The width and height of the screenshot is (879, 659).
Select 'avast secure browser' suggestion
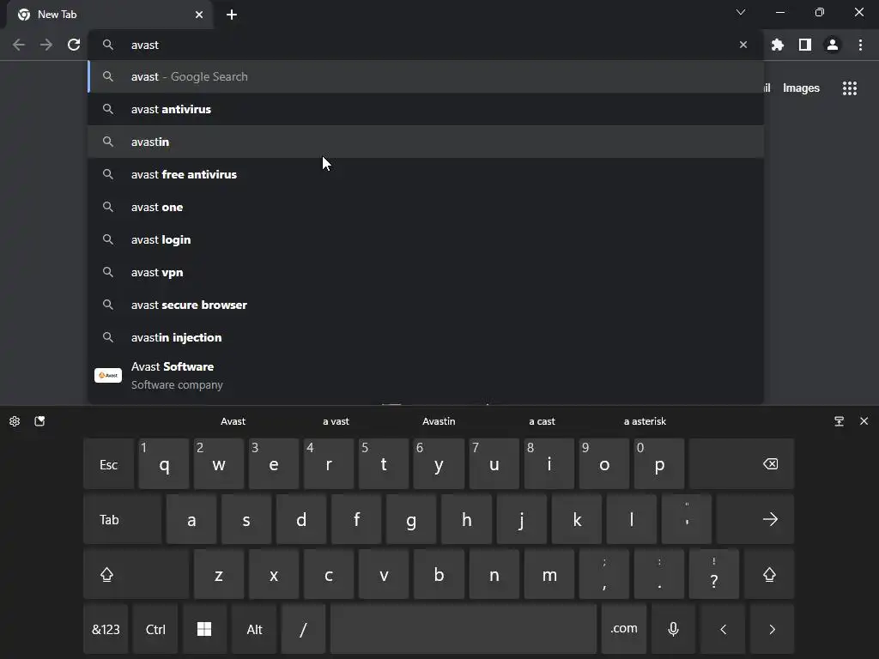pyautogui.click(x=426, y=305)
